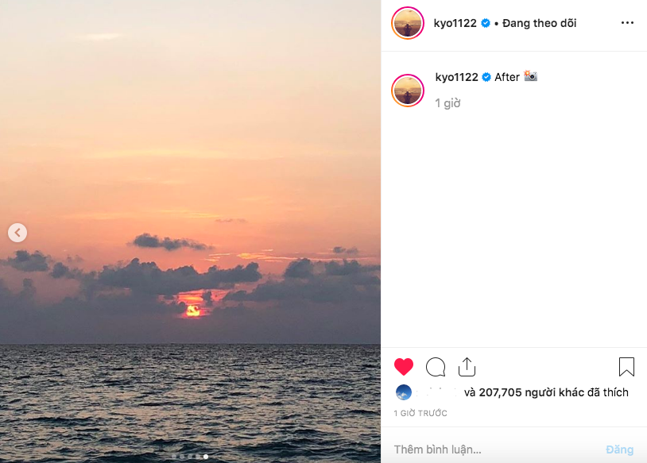
Task: Go to the previous carousel photo
Action: pos(17,233)
